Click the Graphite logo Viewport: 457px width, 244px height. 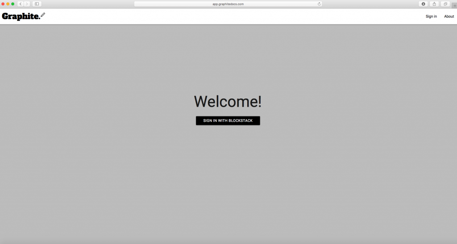pyautogui.click(x=23, y=17)
